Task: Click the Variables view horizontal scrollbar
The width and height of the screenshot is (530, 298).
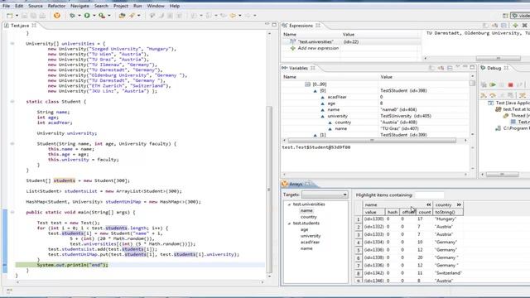Action: point(372,140)
